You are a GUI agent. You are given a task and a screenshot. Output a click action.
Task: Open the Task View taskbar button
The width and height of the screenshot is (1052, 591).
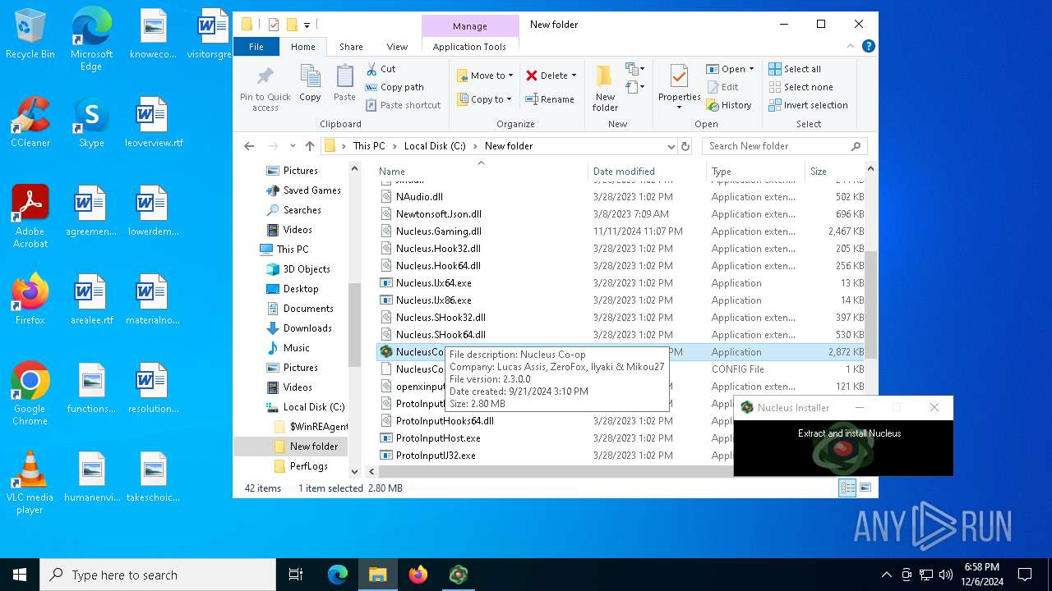(x=296, y=575)
